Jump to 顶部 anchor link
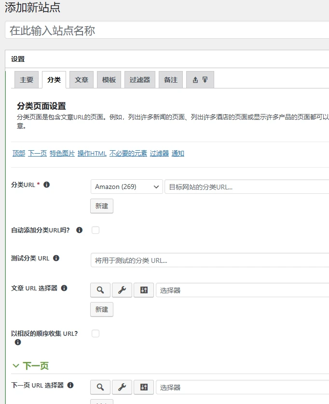The width and height of the screenshot is (329, 404). coord(19,154)
